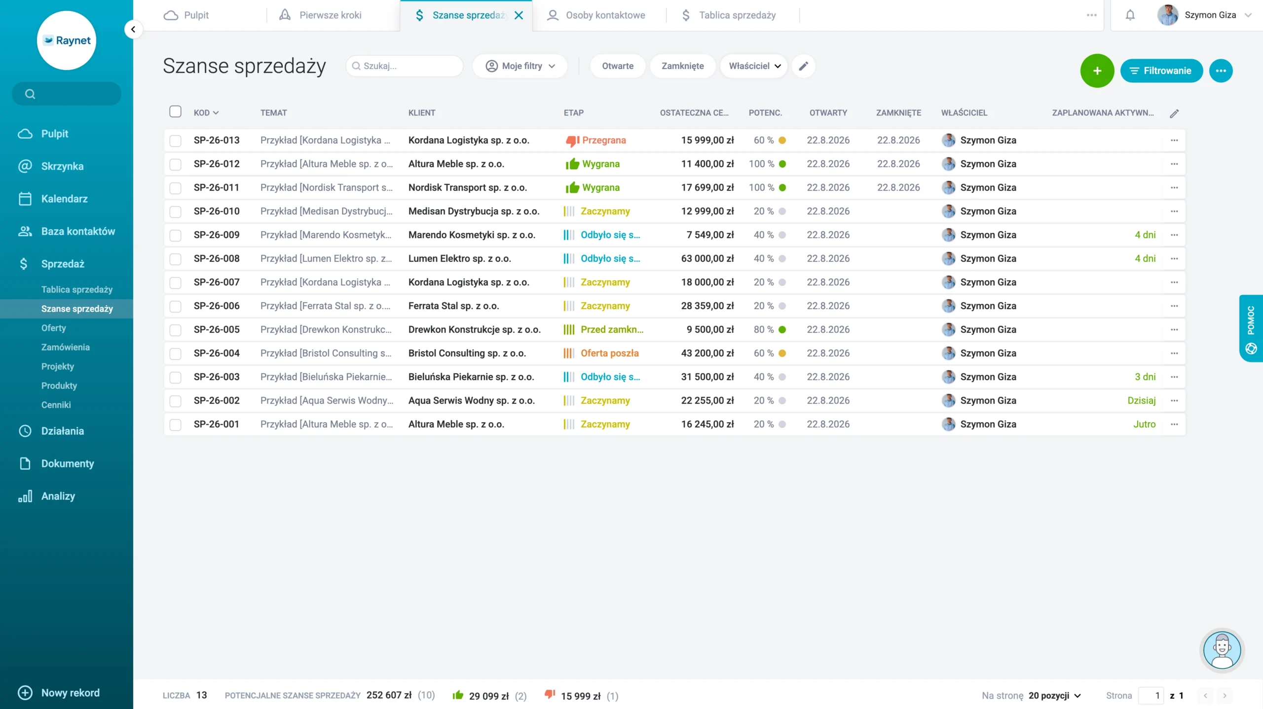Open the tab overflow three-dots menu
This screenshot has height=709, width=1263.
1092,15
